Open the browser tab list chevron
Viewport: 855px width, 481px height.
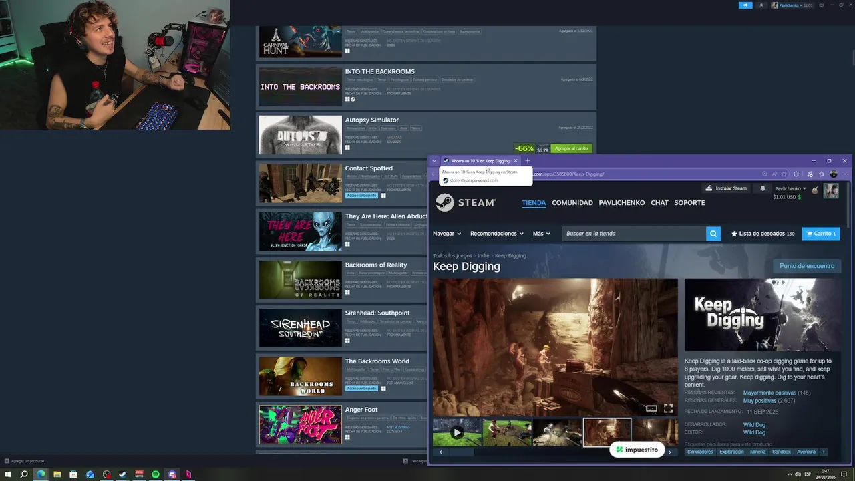434,161
